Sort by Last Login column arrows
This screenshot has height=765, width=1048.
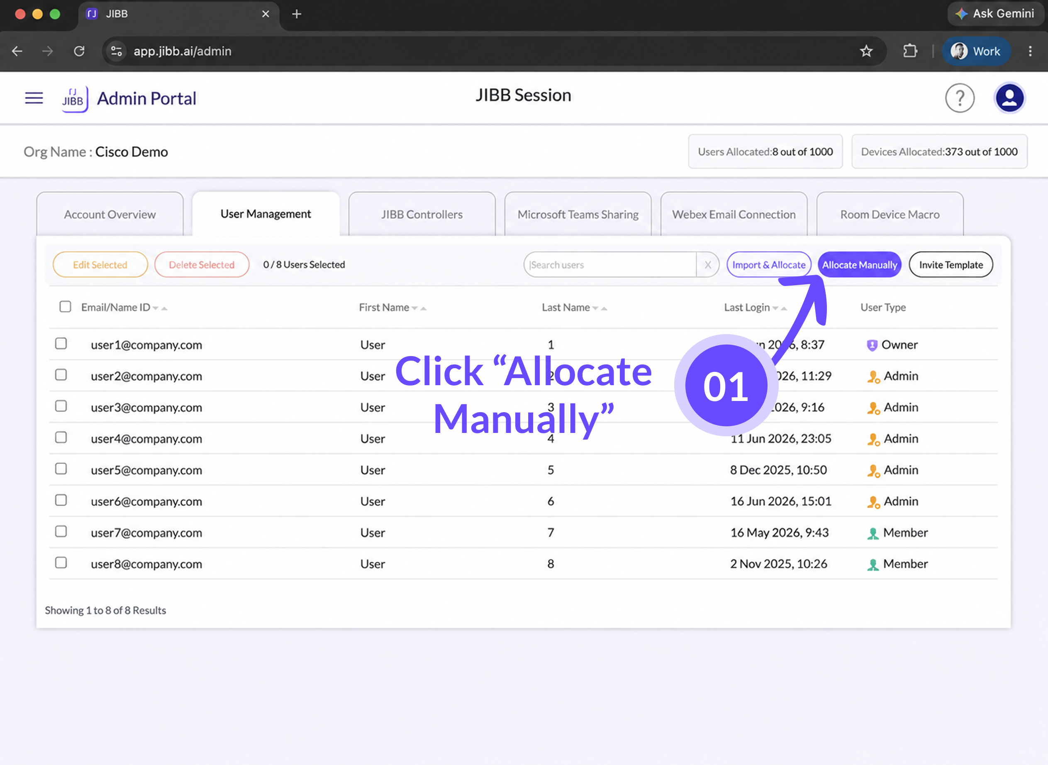(x=780, y=308)
